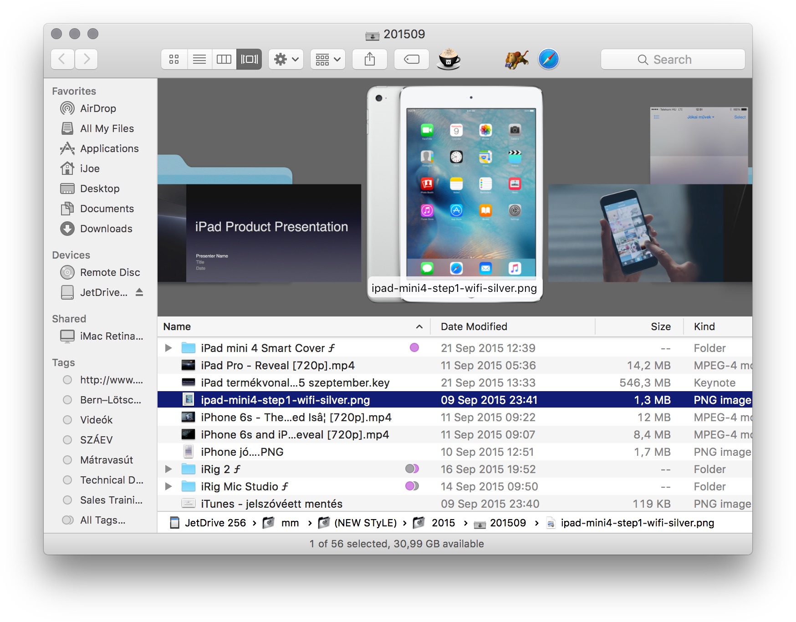796x622 pixels.
Task: Click purple tag dots on iRig Mic Studio
Action: click(412, 486)
